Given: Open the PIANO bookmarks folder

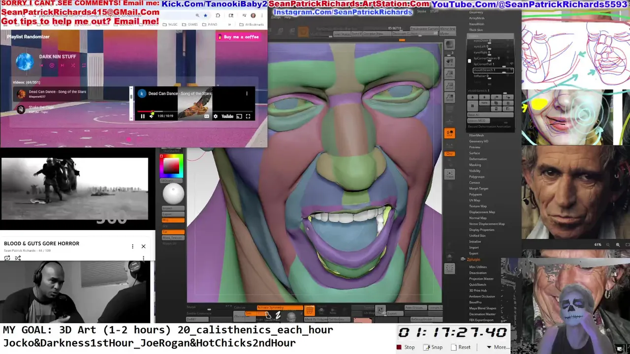Looking at the screenshot, I should pyautogui.click(x=210, y=24).
